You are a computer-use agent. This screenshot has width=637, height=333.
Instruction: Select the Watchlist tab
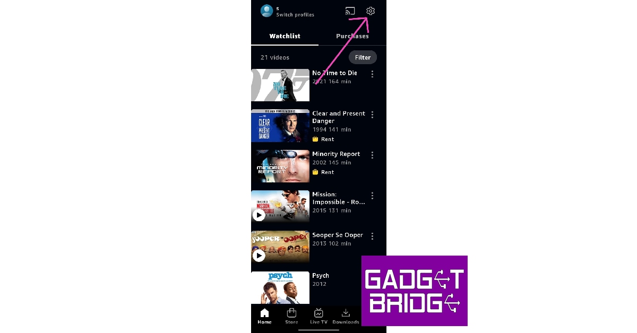tap(285, 36)
